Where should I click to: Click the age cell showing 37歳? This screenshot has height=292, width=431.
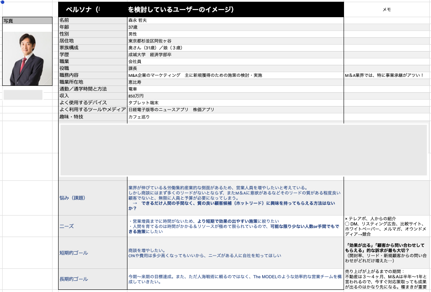[235, 27]
